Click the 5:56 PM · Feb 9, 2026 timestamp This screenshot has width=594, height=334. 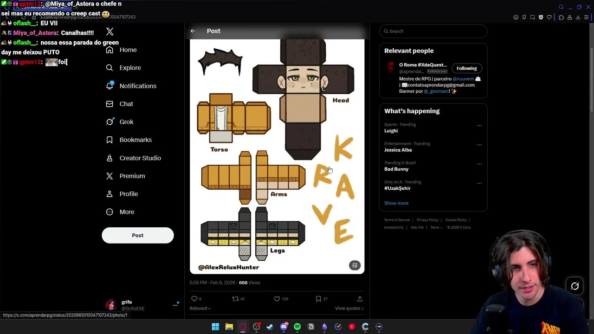[x=212, y=283]
